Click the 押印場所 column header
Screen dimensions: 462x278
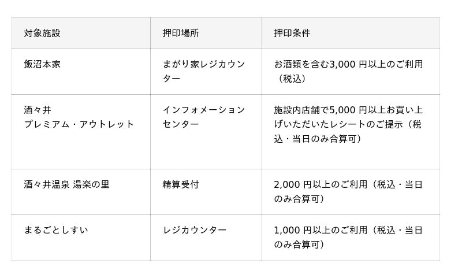(x=180, y=33)
